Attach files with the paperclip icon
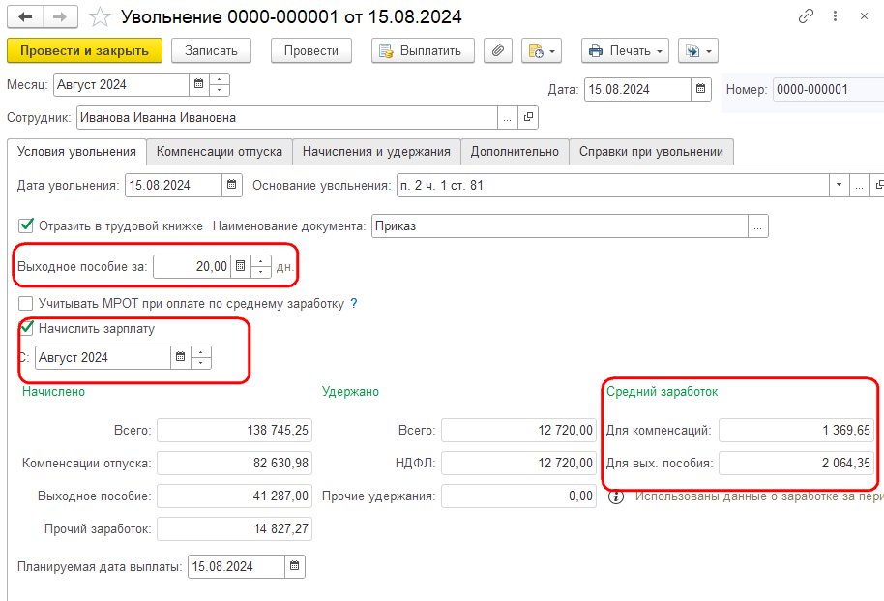Screen dimensions: 884x601 [498, 50]
